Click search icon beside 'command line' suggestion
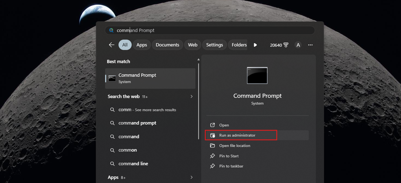 tap(112, 164)
